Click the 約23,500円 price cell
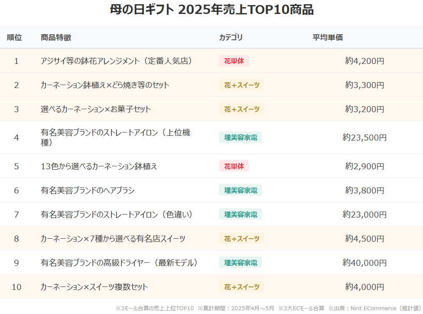Viewport: 423px width, 314px height. [365, 138]
